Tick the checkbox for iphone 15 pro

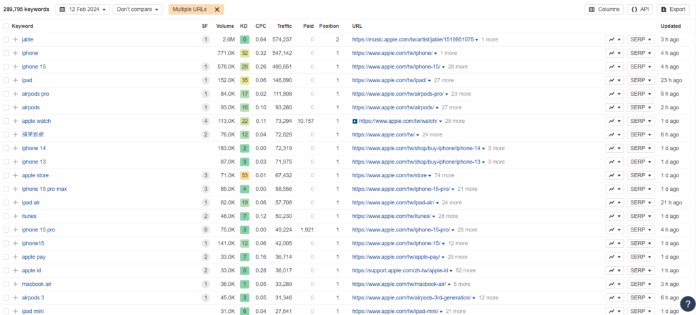(x=6, y=230)
